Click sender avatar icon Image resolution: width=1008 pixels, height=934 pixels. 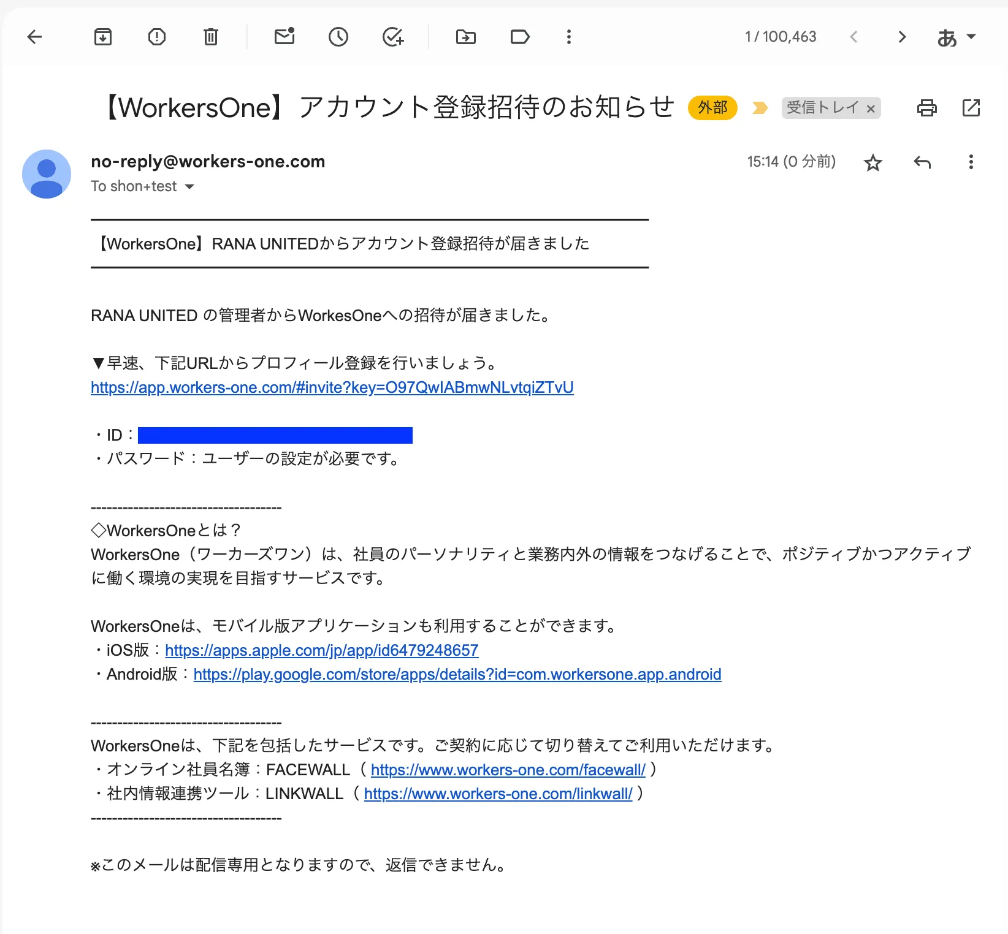[47, 174]
